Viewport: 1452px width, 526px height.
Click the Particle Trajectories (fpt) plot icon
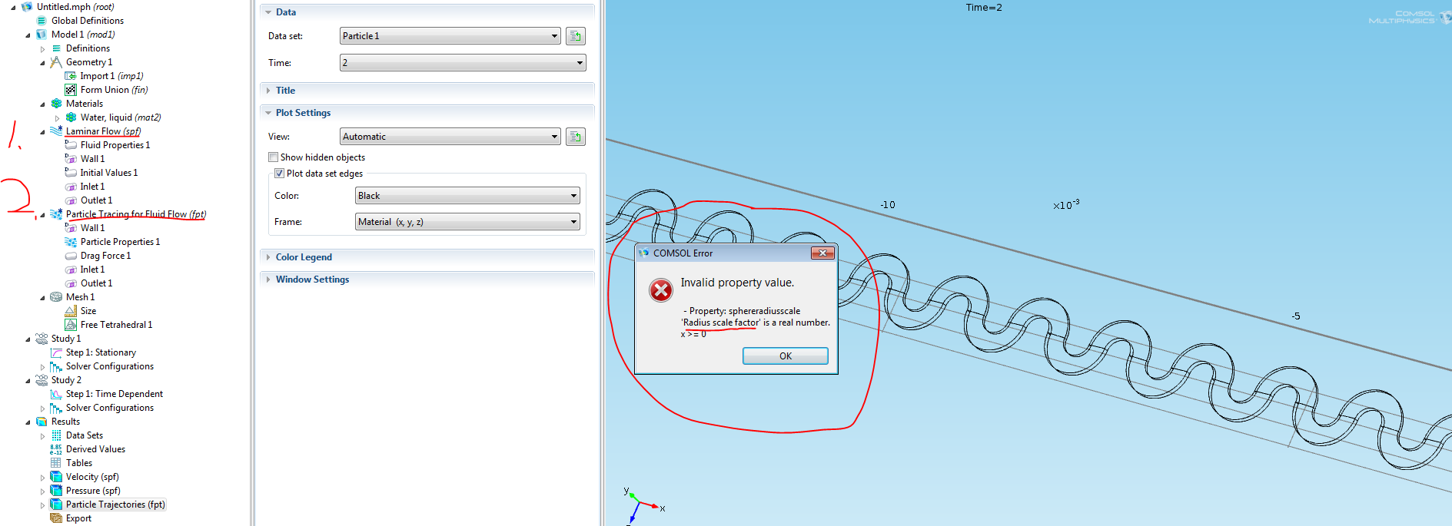(56, 504)
